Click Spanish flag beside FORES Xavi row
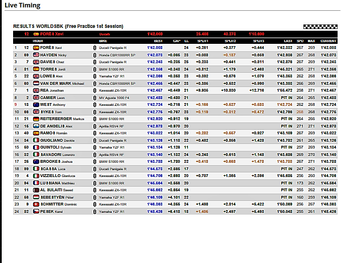This screenshot has width=341, height=263. (x=36, y=48)
